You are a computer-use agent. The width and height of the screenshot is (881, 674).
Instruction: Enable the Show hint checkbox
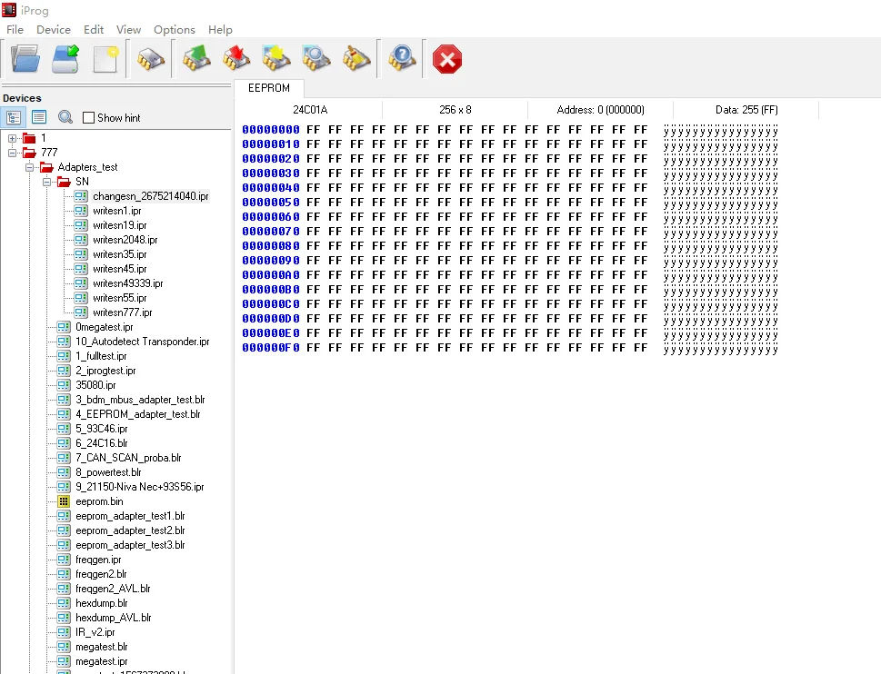coord(88,118)
